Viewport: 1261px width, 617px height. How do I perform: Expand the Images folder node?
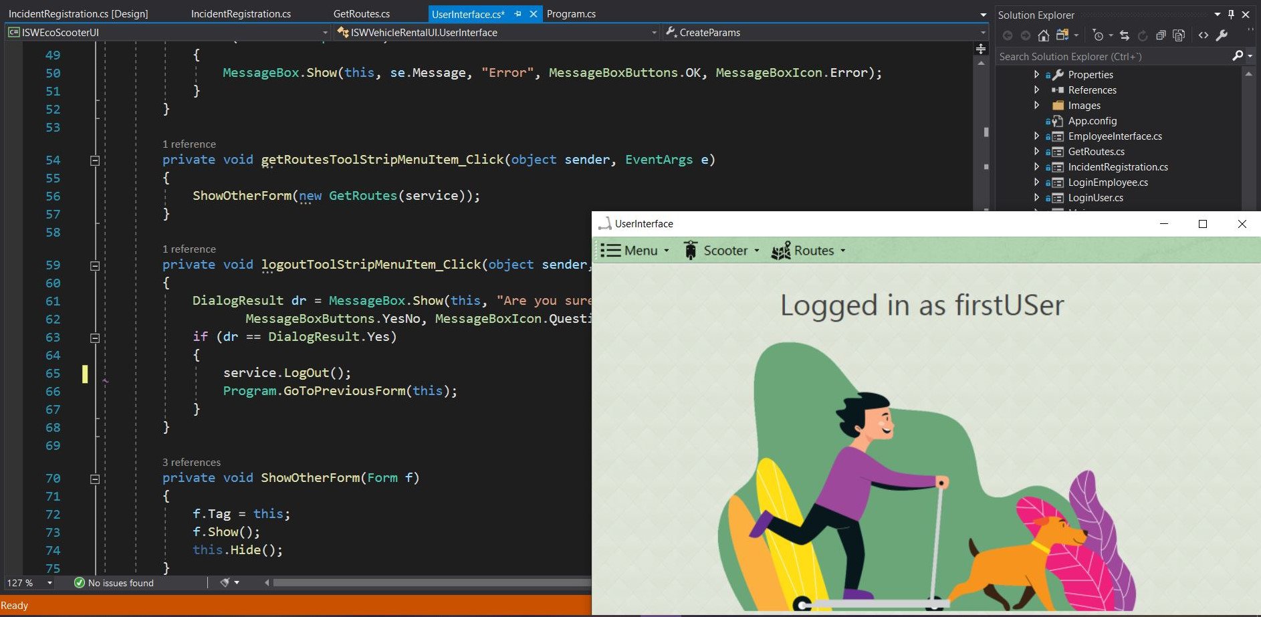pos(1036,105)
